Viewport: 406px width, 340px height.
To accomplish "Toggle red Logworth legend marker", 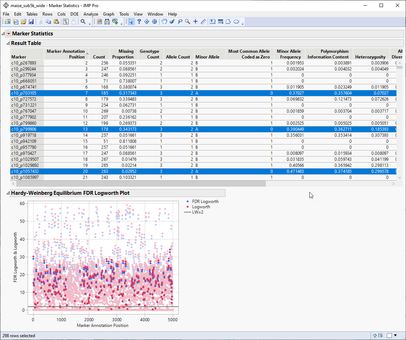I will click(187, 207).
